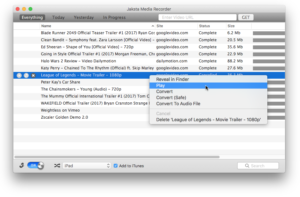300x197 pixels.
Task: Select WAKEFIELD Official Trailer row
Action: 81,103
